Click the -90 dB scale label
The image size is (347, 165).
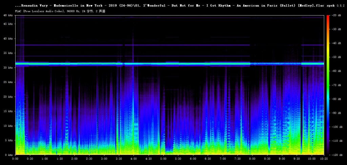tap(336, 113)
